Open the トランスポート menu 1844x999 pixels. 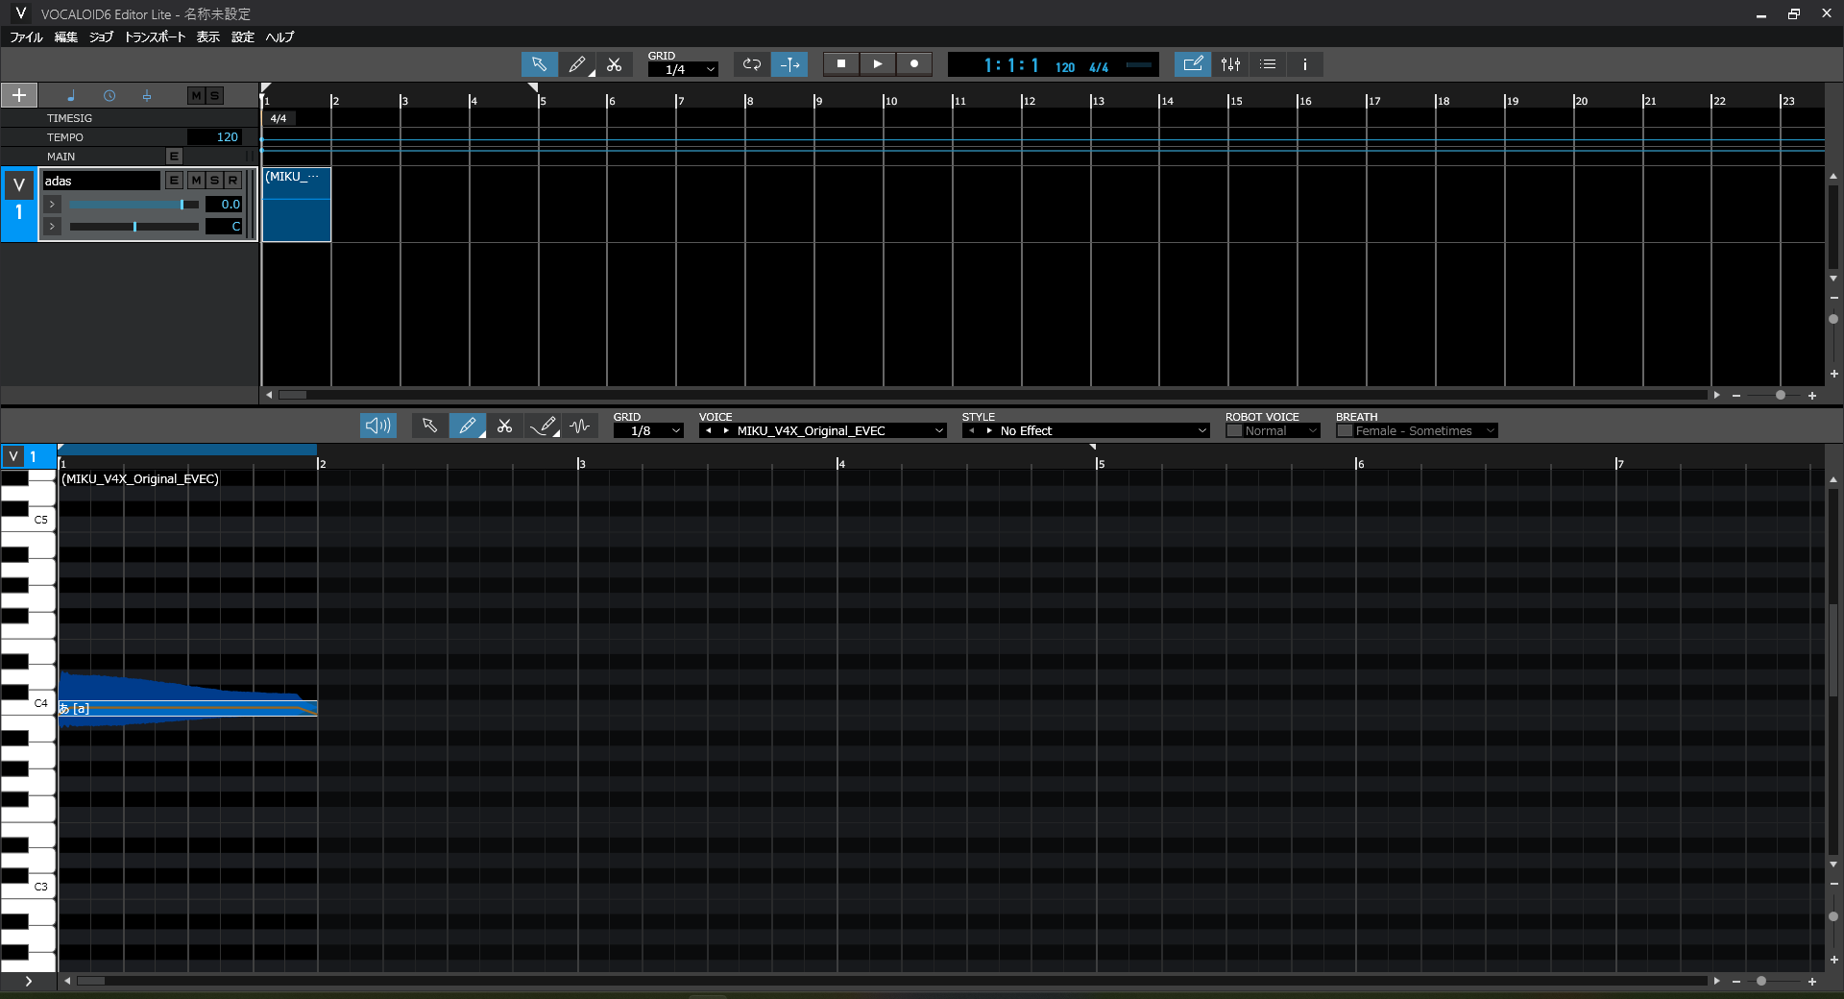[155, 37]
